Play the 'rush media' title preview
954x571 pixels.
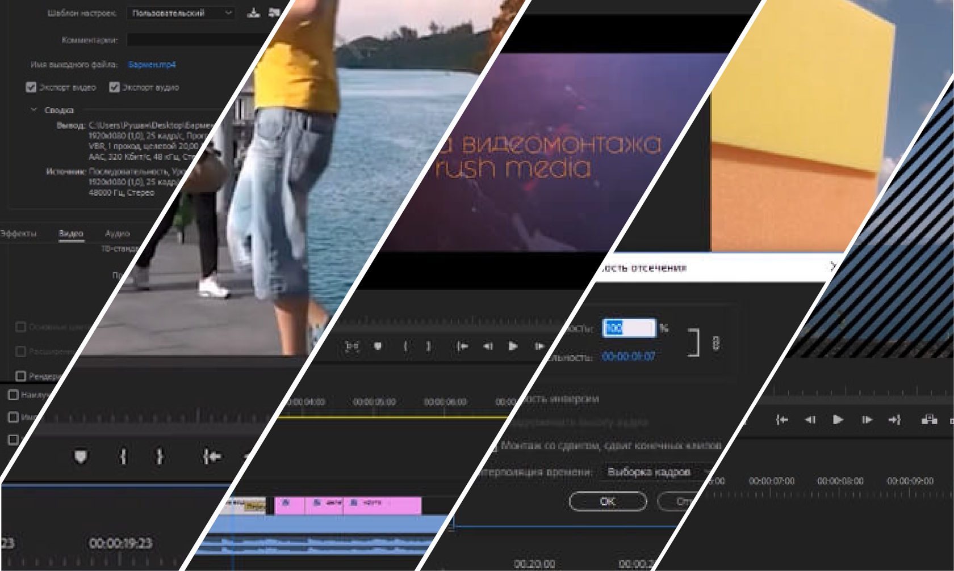click(513, 346)
